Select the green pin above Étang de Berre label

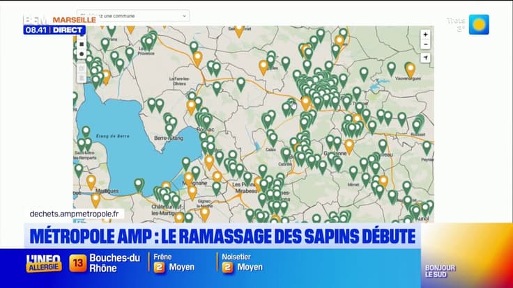tap(86, 131)
